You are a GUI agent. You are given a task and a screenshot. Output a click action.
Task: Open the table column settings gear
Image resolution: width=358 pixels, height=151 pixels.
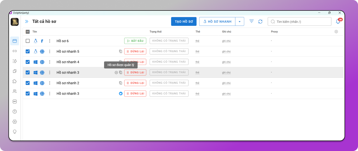(336, 32)
